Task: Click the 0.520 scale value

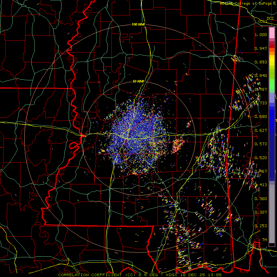Action: 261,158
